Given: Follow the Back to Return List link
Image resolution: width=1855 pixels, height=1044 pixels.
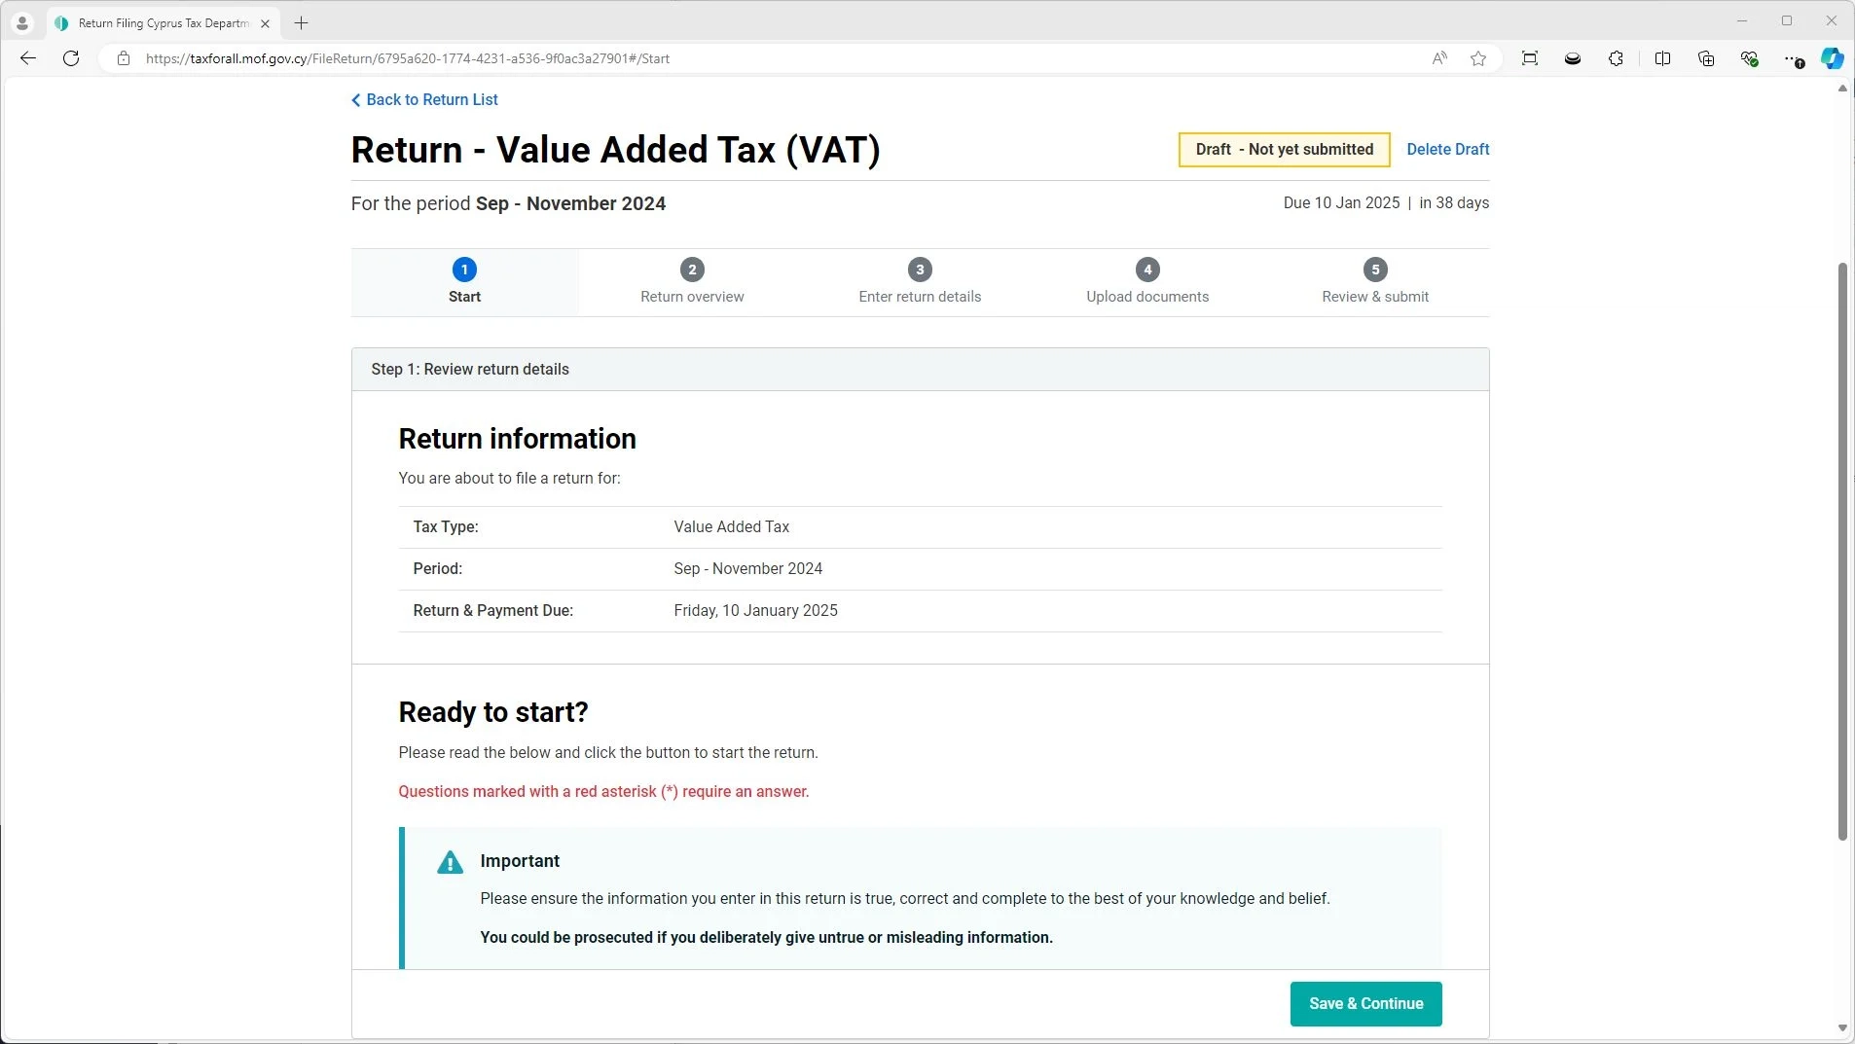Looking at the screenshot, I should point(424,99).
